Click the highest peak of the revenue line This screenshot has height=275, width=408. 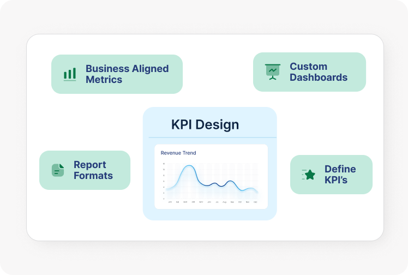point(189,166)
